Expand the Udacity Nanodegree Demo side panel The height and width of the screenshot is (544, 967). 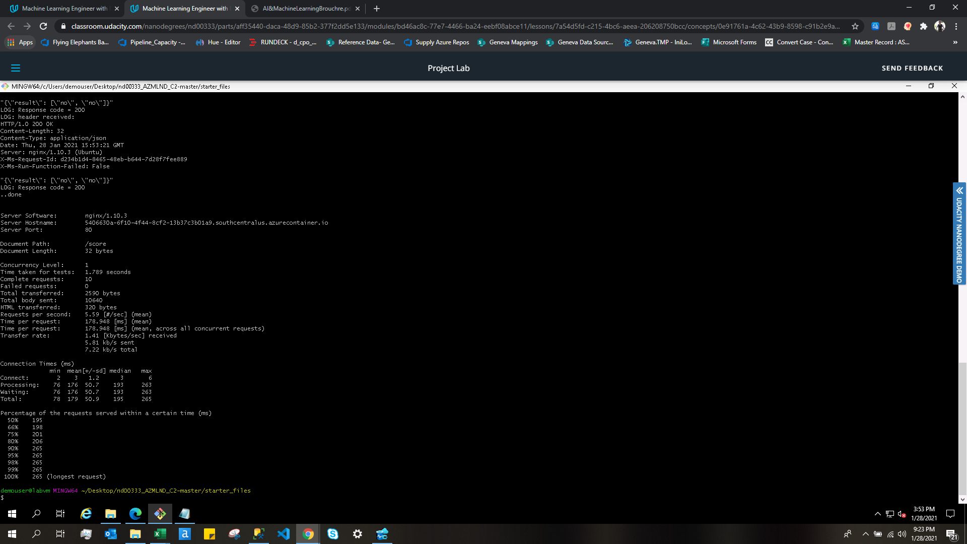(x=959, y=234)
